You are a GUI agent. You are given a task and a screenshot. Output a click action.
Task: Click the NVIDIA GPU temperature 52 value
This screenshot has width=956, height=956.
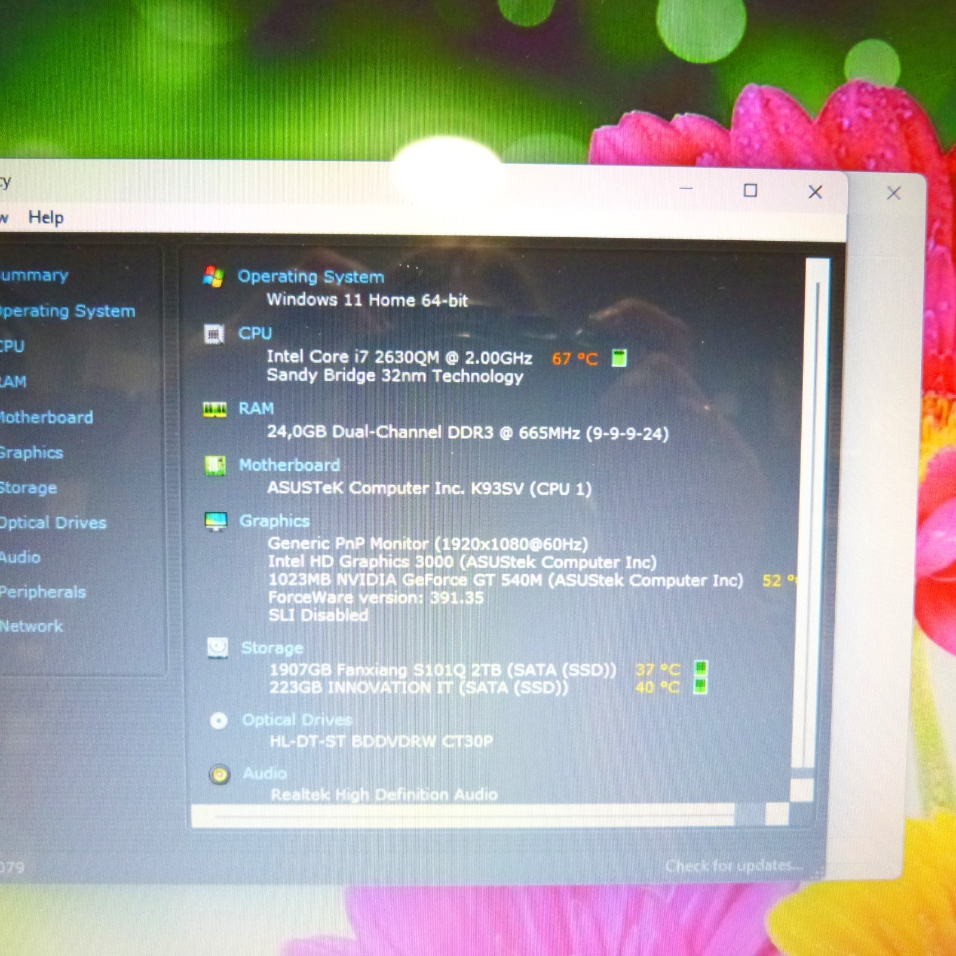point(779,580)
